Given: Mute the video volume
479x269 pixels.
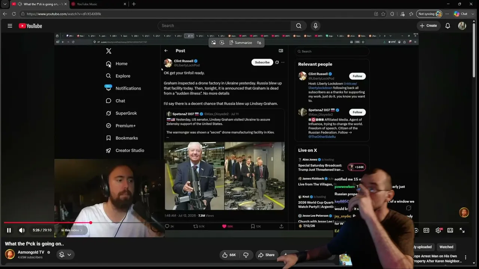Looking at the screenshot, I should (x=22, y=231).
